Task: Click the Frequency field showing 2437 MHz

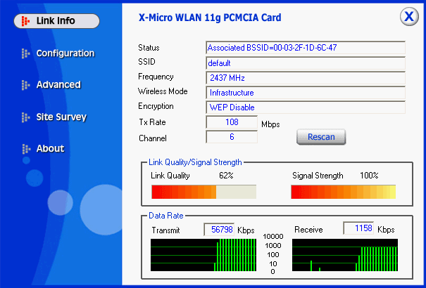Action: pos(306,78)
